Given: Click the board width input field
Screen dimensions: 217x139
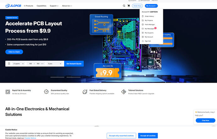Looking at the screenshot, I should point(31,64).
